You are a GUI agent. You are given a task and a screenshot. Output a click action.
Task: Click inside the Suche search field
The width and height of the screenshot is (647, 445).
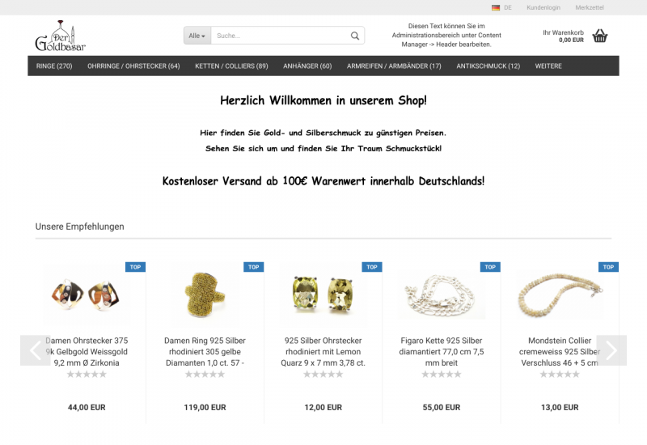[281, 36]
